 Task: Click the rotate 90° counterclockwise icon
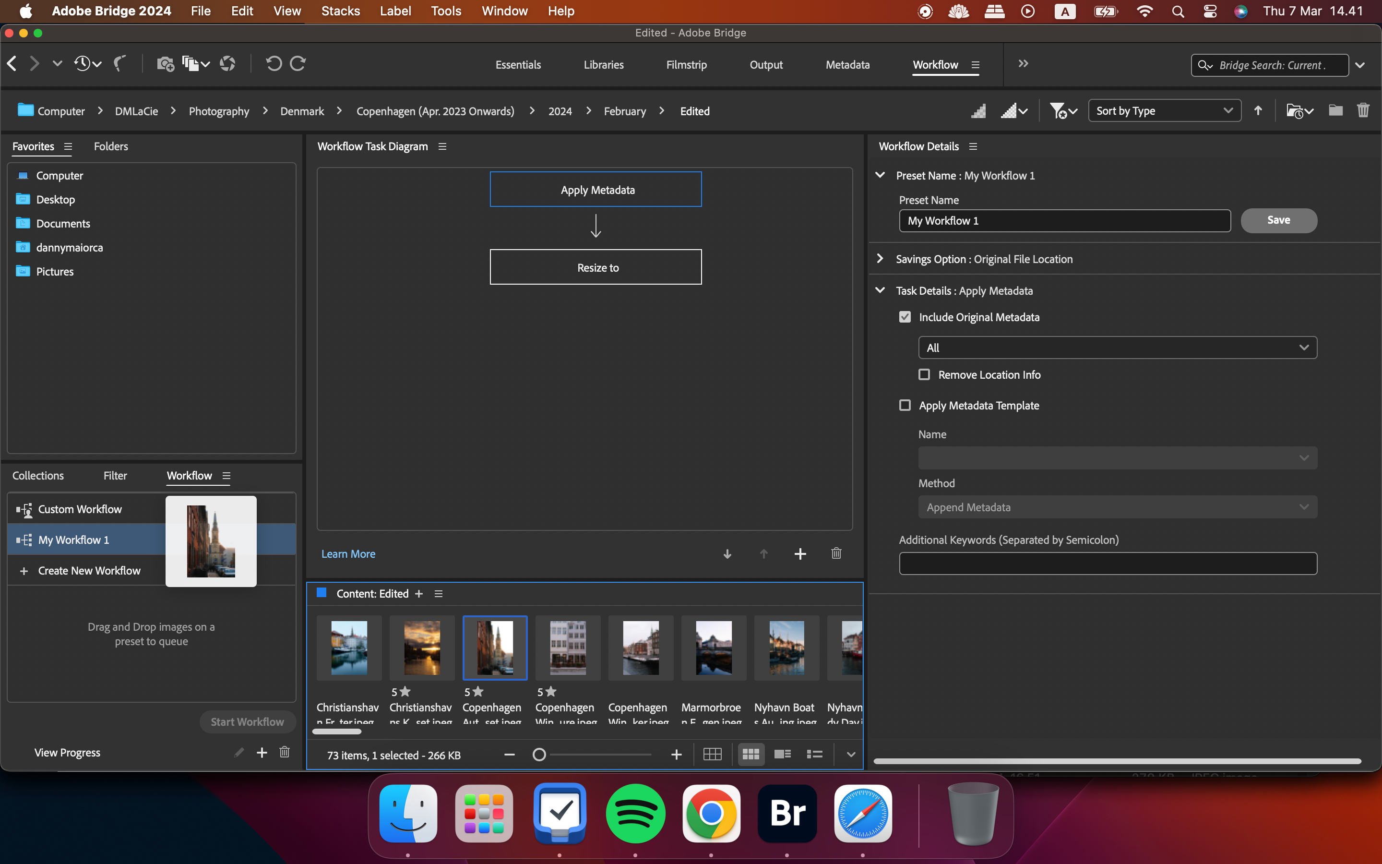pyautogui.click(x=274, y=64)
